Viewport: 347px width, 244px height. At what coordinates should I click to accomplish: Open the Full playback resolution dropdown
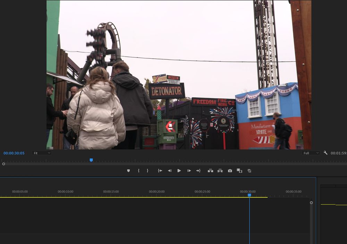tap(311, 153)
